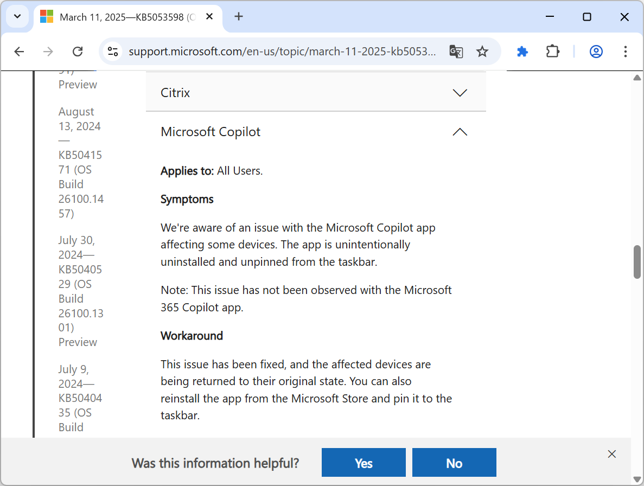Expand the Citrix section
644x486 pixels.
pyautogui.click(x=316, y=93)
